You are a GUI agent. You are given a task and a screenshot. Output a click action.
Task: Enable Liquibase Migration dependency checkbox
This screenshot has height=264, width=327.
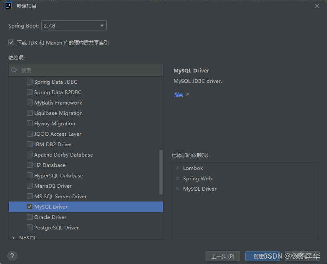point(30,113)
